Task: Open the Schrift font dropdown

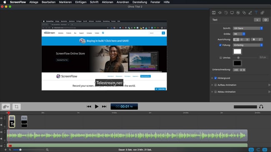Action: coord(248,28)
